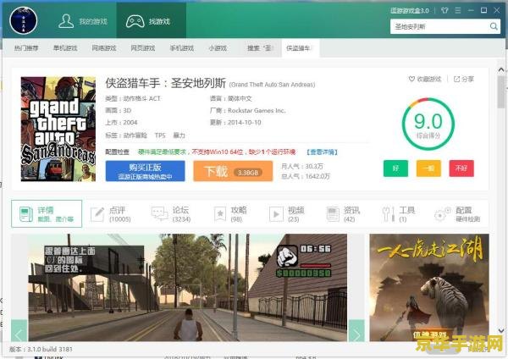The height and width of the screenshot is (359, 508).
Task: Click the 更新：2014-10-10 text
Action: point(235,123)
